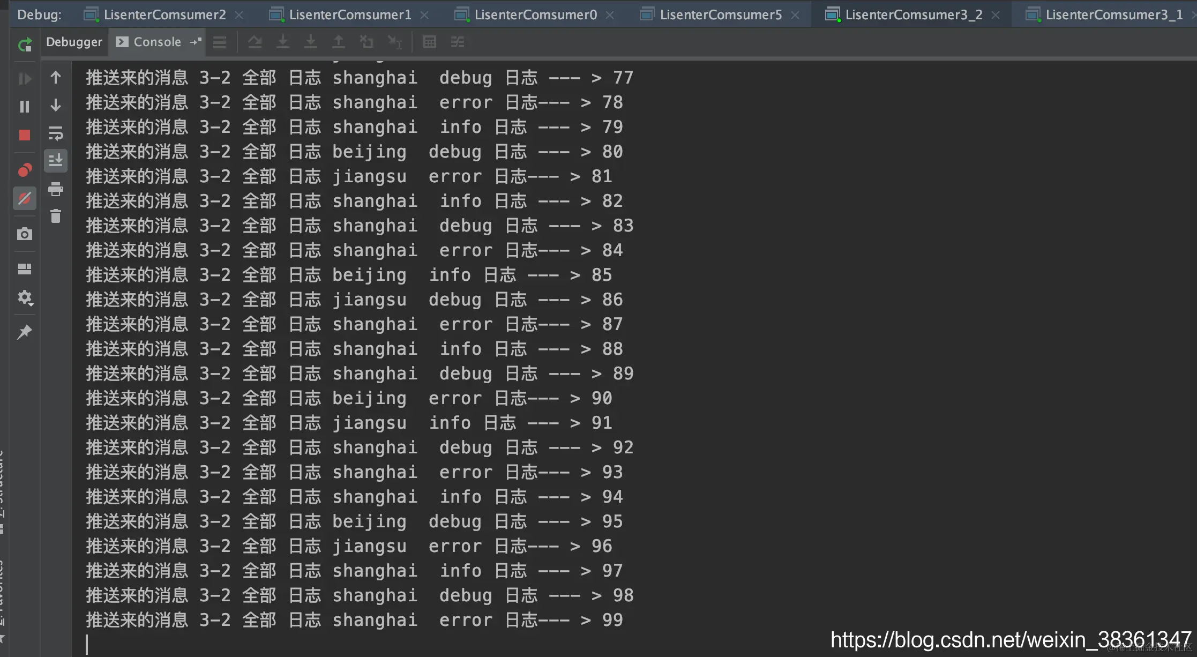Open the console options hamburger menu

tap(220, 42)
